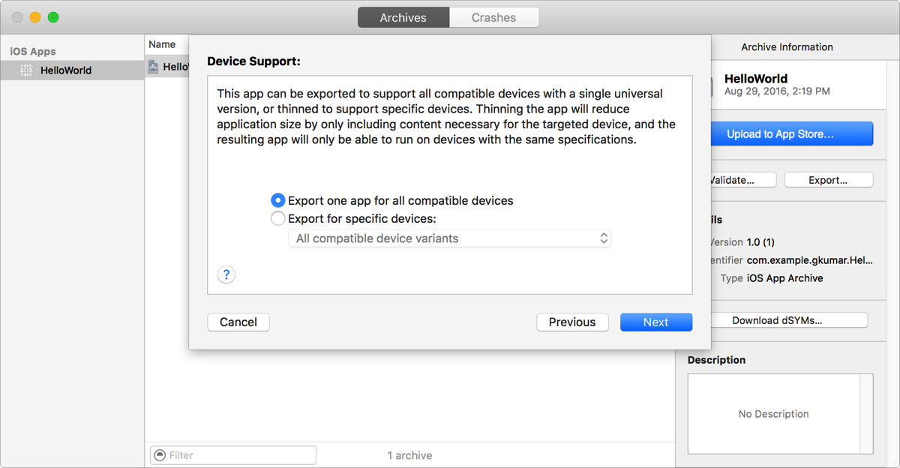Click the green zoom window button
This screenshot has width=900, height=468.
(x=53, y=17)
